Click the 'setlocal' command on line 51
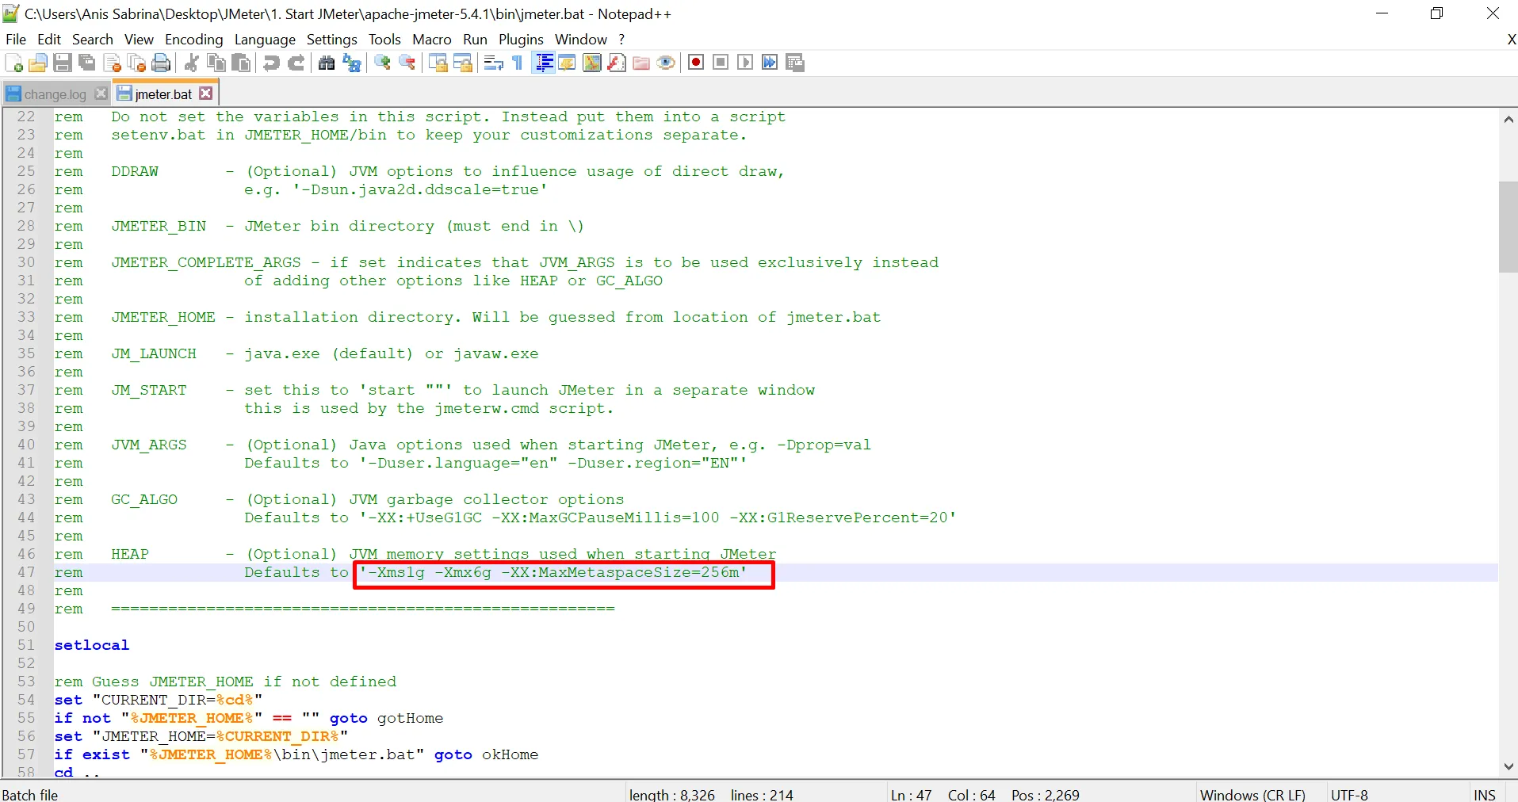This screenshot has height=802, width=1518. pyautogui.click(x=92, y=645)
